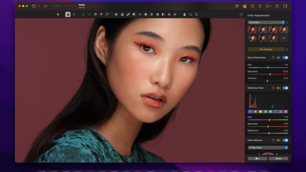
Task: Select the orange Selective Color swatch
Action: click(x=255, y=112)
